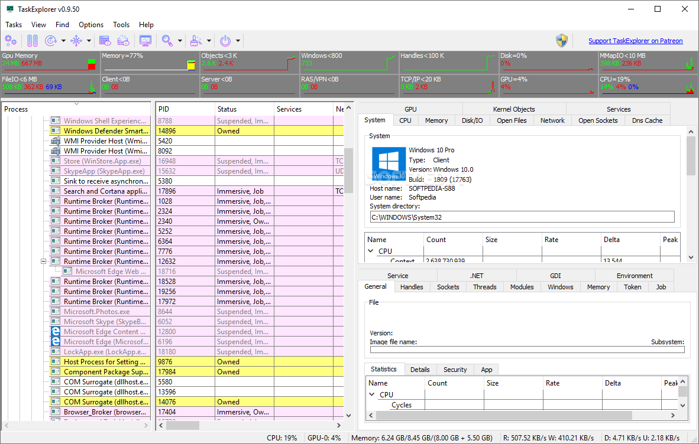Select the magnifying glass search icon
The width and height of the screenshot is (699, 444).
click(x=167, y=40)
